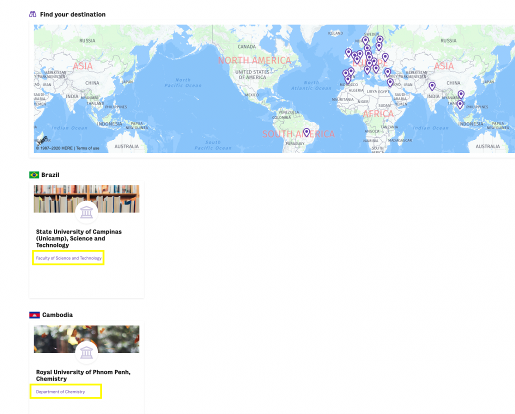Click the HERE logo on the map
Screen dimensions: 515x414
[x=42, y=140]
